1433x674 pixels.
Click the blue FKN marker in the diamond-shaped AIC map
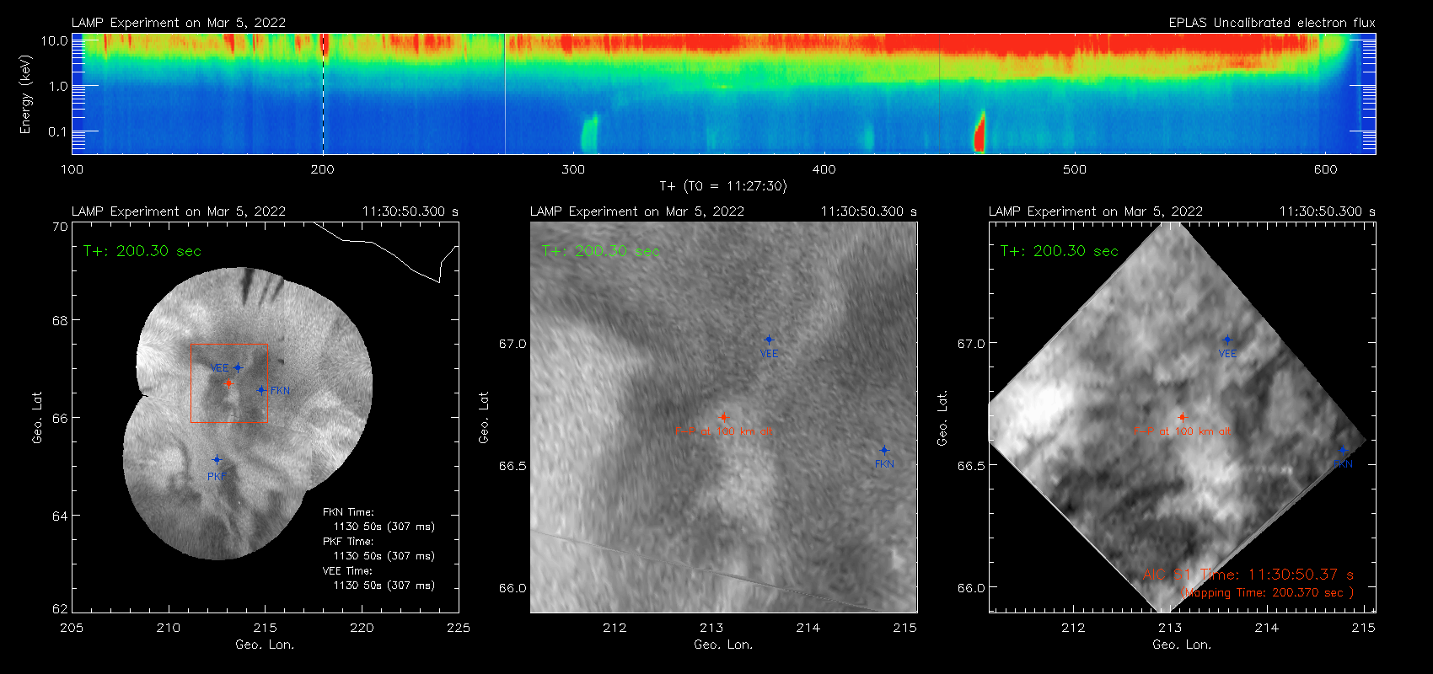(x=1343, y=451)
